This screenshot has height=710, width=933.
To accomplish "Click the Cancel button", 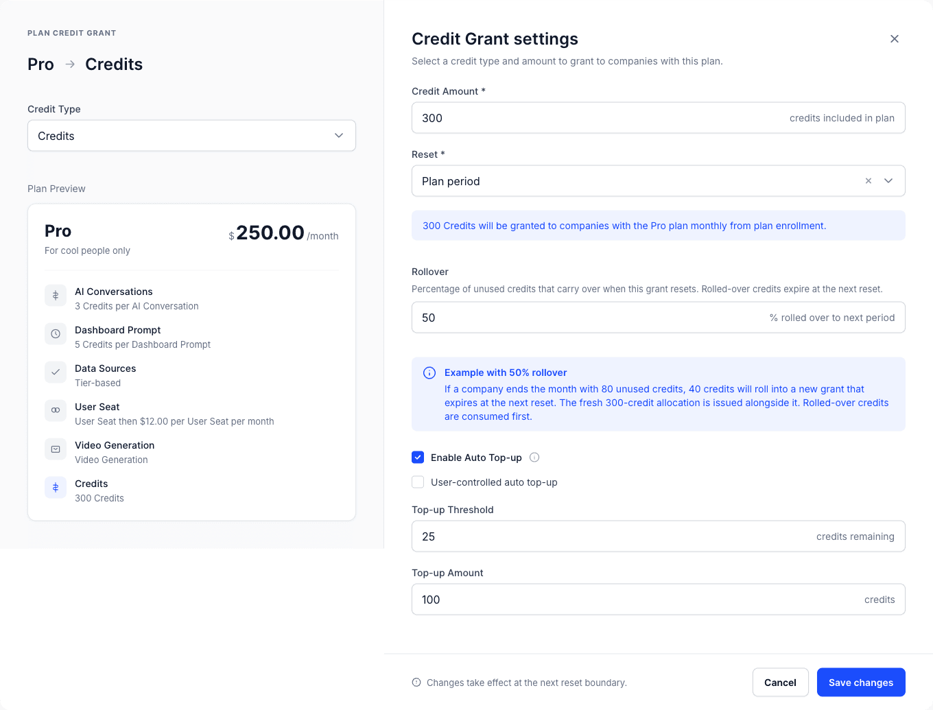I will pos(780,683).
